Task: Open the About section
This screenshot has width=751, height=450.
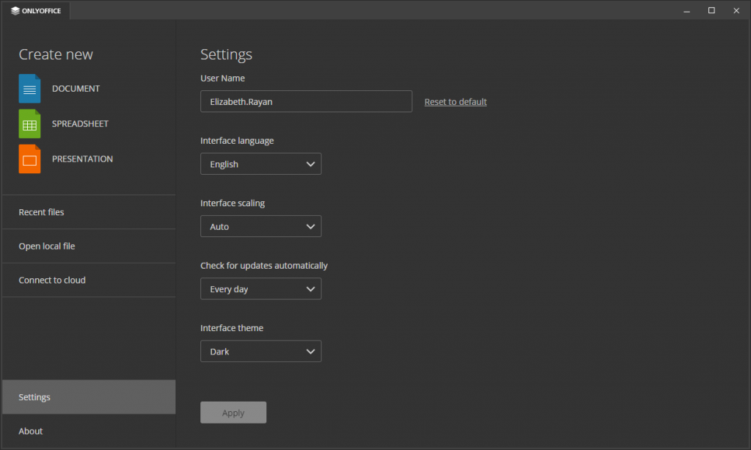Action: pyautogui.click(x=30, y=431)
